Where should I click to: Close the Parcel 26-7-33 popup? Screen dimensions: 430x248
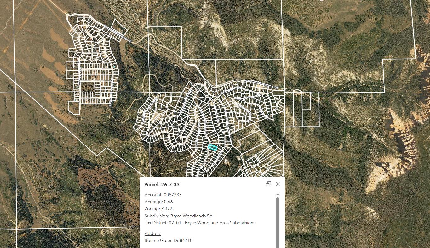[278, 184]
